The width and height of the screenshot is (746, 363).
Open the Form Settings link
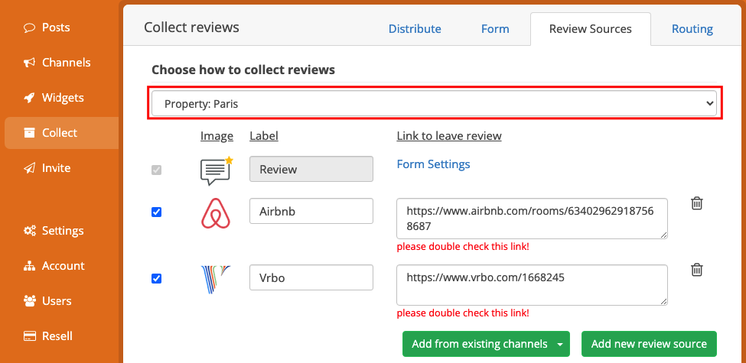pyautogui.click(x=433, y=164)
